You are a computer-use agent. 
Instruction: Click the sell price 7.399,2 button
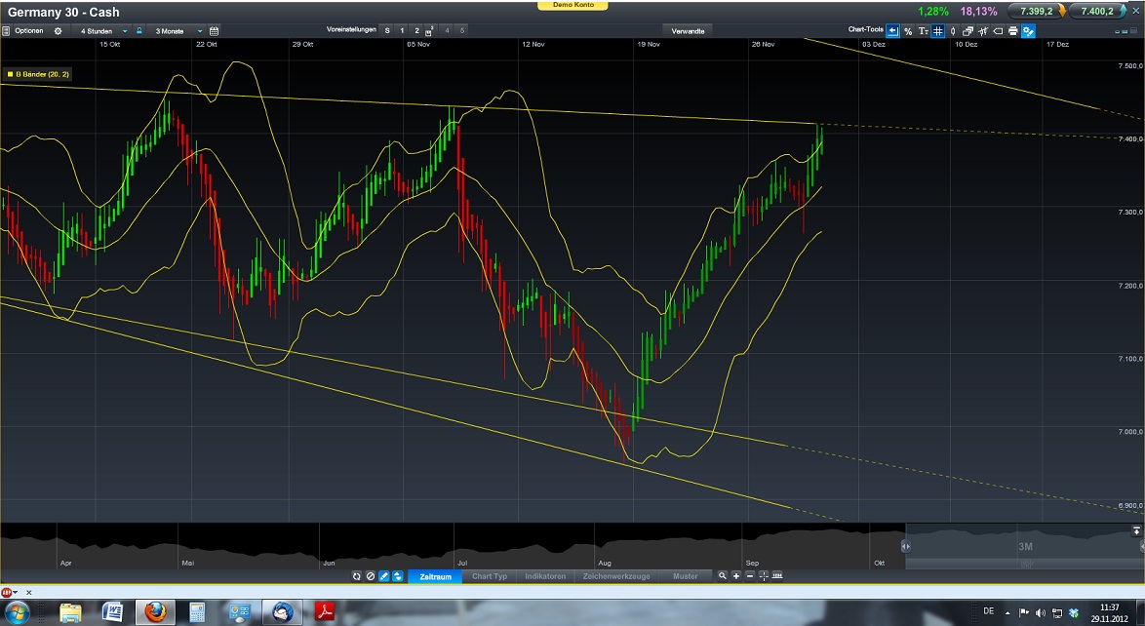click(x=1036, y=11)
